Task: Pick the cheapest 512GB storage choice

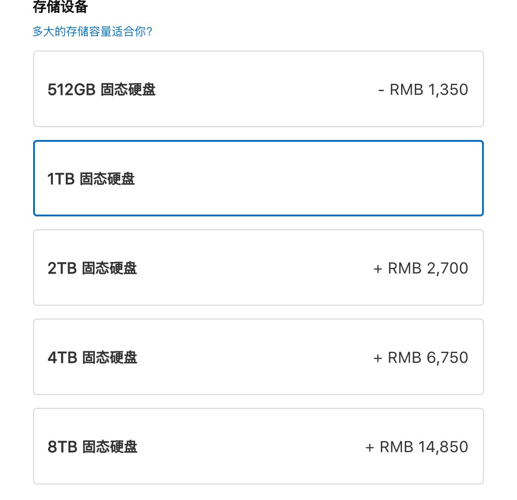Action: (258, 89)
